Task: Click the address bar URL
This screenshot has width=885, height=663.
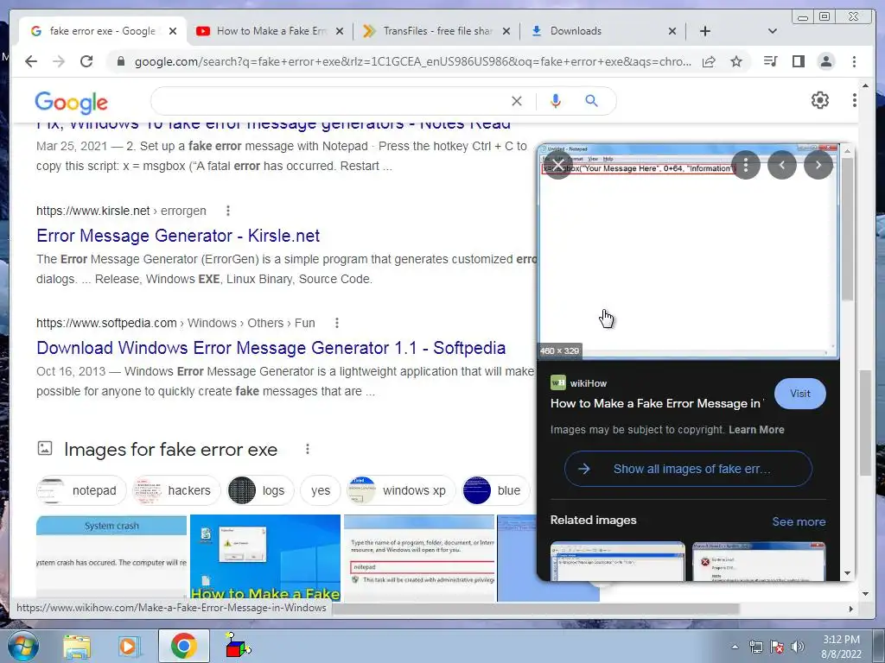Action: point(412,61)
